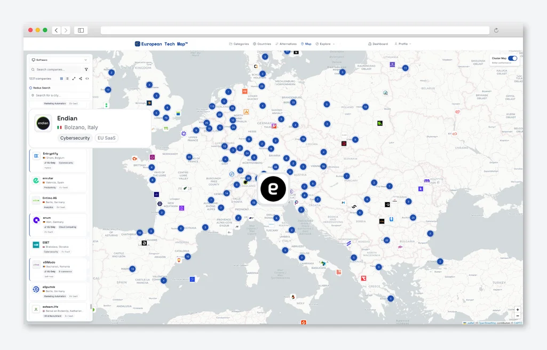Switch to grid view icon
Image resolution: width=547 pixels, height=350 pixels.
(61, 79)
